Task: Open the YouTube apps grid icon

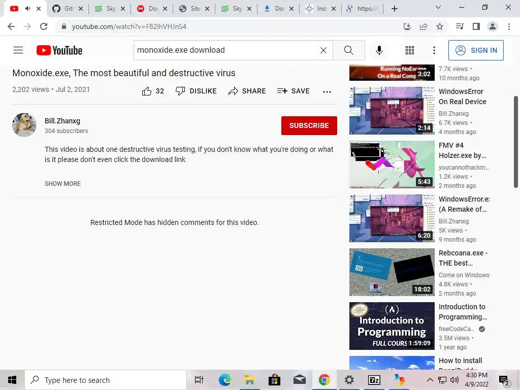Action: [410, 50]
